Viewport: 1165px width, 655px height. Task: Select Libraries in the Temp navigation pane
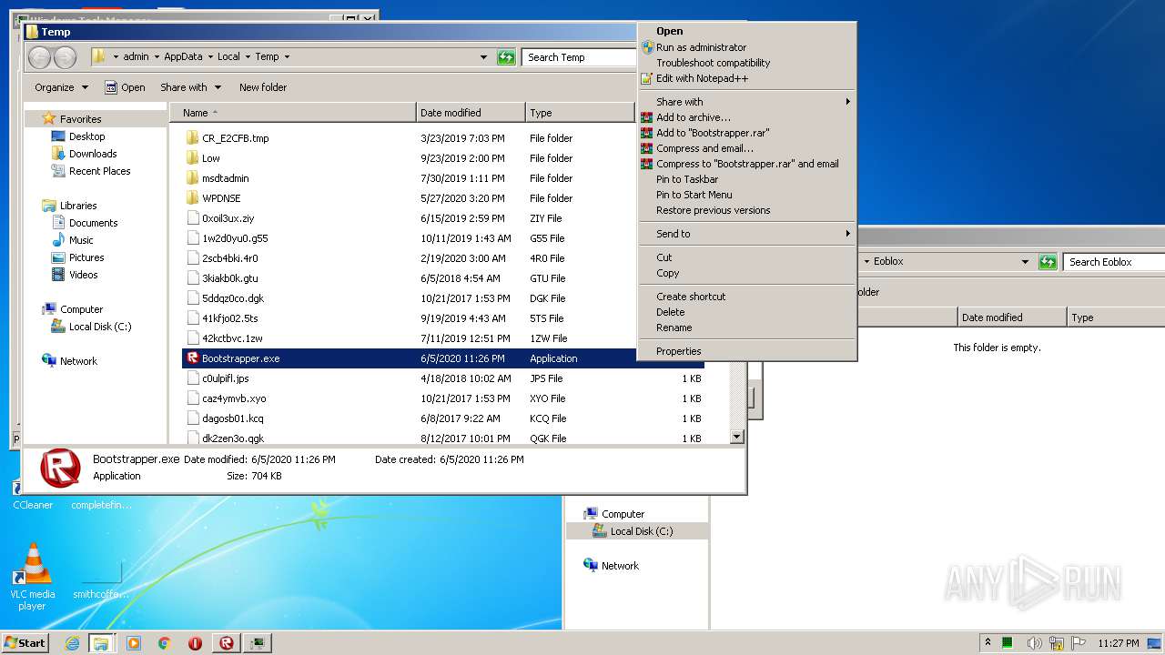click(x=78, y=206)
